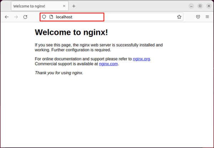The image size is (214, 148).
Task: Click the paragraph about successful installation
Action: click(98, 48)
